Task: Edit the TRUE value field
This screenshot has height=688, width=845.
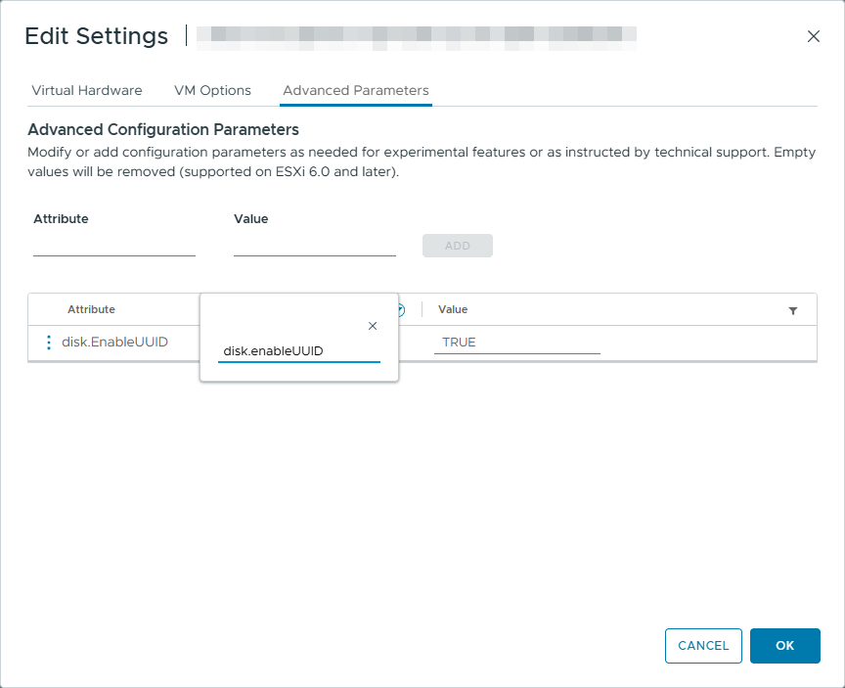Action: tap(516, 343)
